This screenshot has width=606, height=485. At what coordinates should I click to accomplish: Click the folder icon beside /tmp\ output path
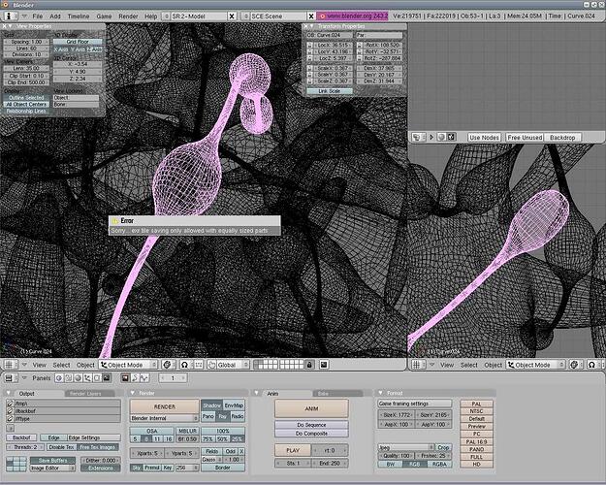[x=10, y=404]
